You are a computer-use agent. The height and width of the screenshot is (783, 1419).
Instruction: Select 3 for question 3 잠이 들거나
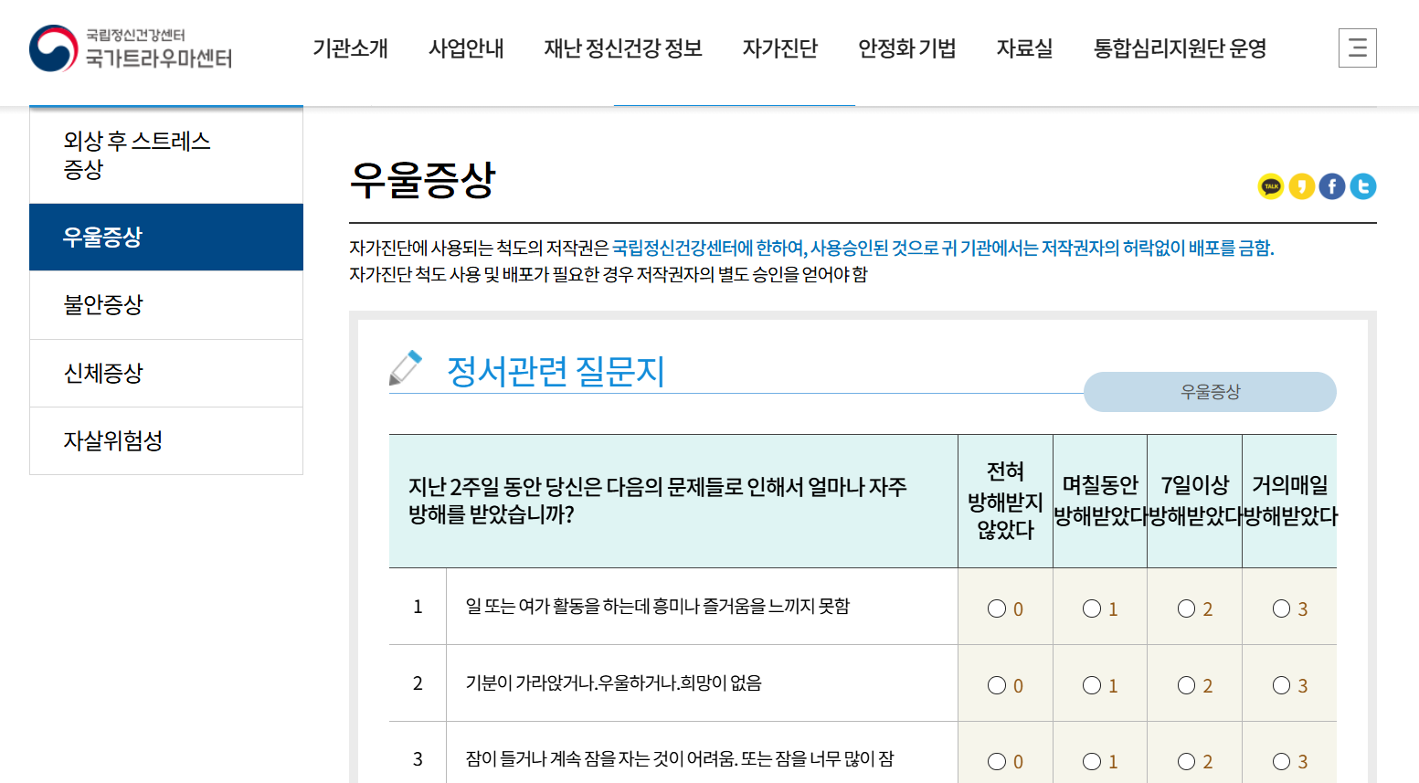(1282, 761)
